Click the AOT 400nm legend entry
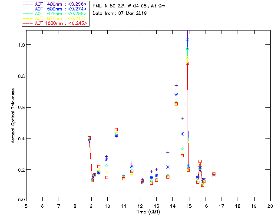Viewport: 278px width, 223px height. tap(55, 4)
